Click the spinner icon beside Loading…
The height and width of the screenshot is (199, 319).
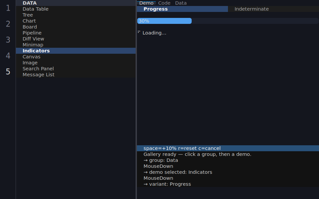click(x=139, y=32)
